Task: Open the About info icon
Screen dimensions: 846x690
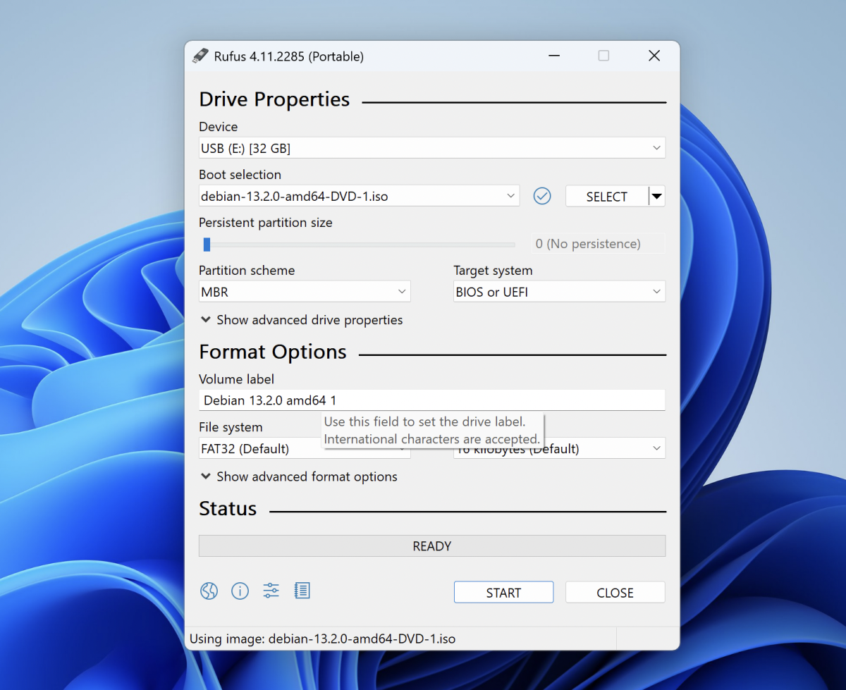Action: click(240, 591)
